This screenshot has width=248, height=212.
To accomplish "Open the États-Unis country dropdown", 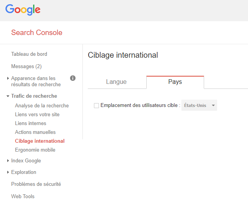I will click(199, 105).
